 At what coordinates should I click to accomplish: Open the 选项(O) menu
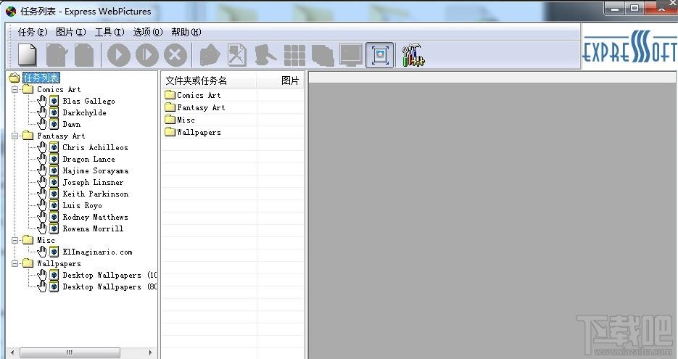[x=148, y=32]
